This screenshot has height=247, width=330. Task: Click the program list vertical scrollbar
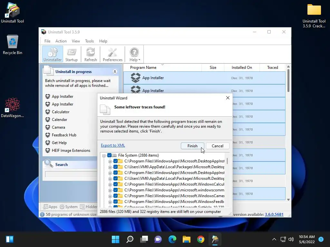[288, 80]
